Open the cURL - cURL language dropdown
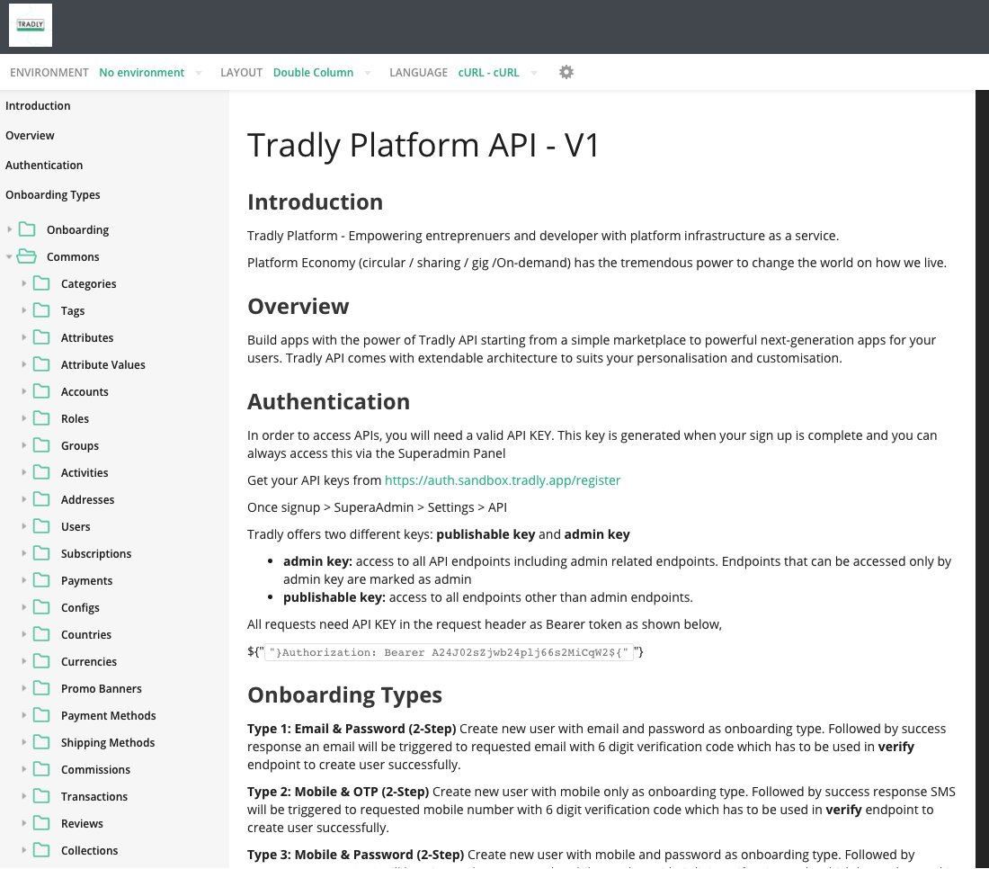Image resolution: width=989 pixels, height=869 pixels. pos(497,72)
